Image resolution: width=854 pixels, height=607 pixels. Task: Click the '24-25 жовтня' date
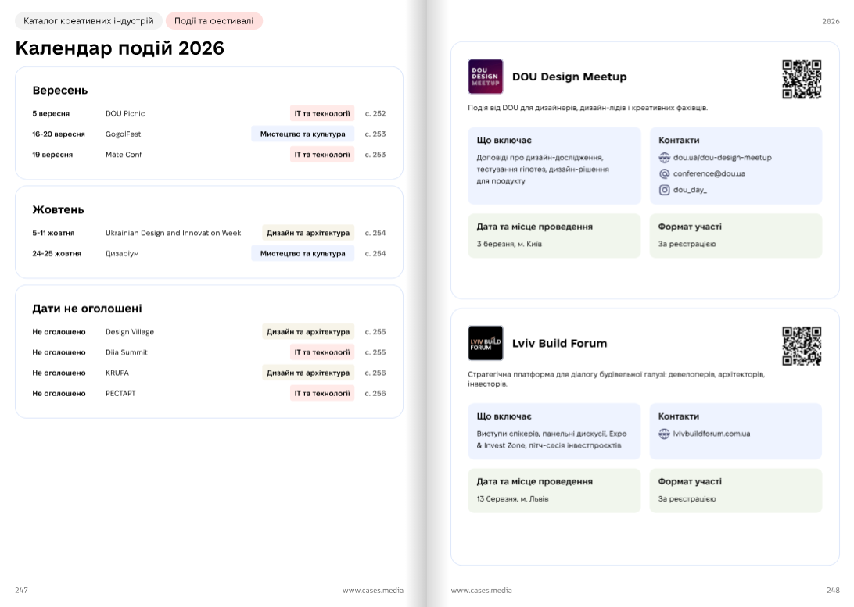56,253
